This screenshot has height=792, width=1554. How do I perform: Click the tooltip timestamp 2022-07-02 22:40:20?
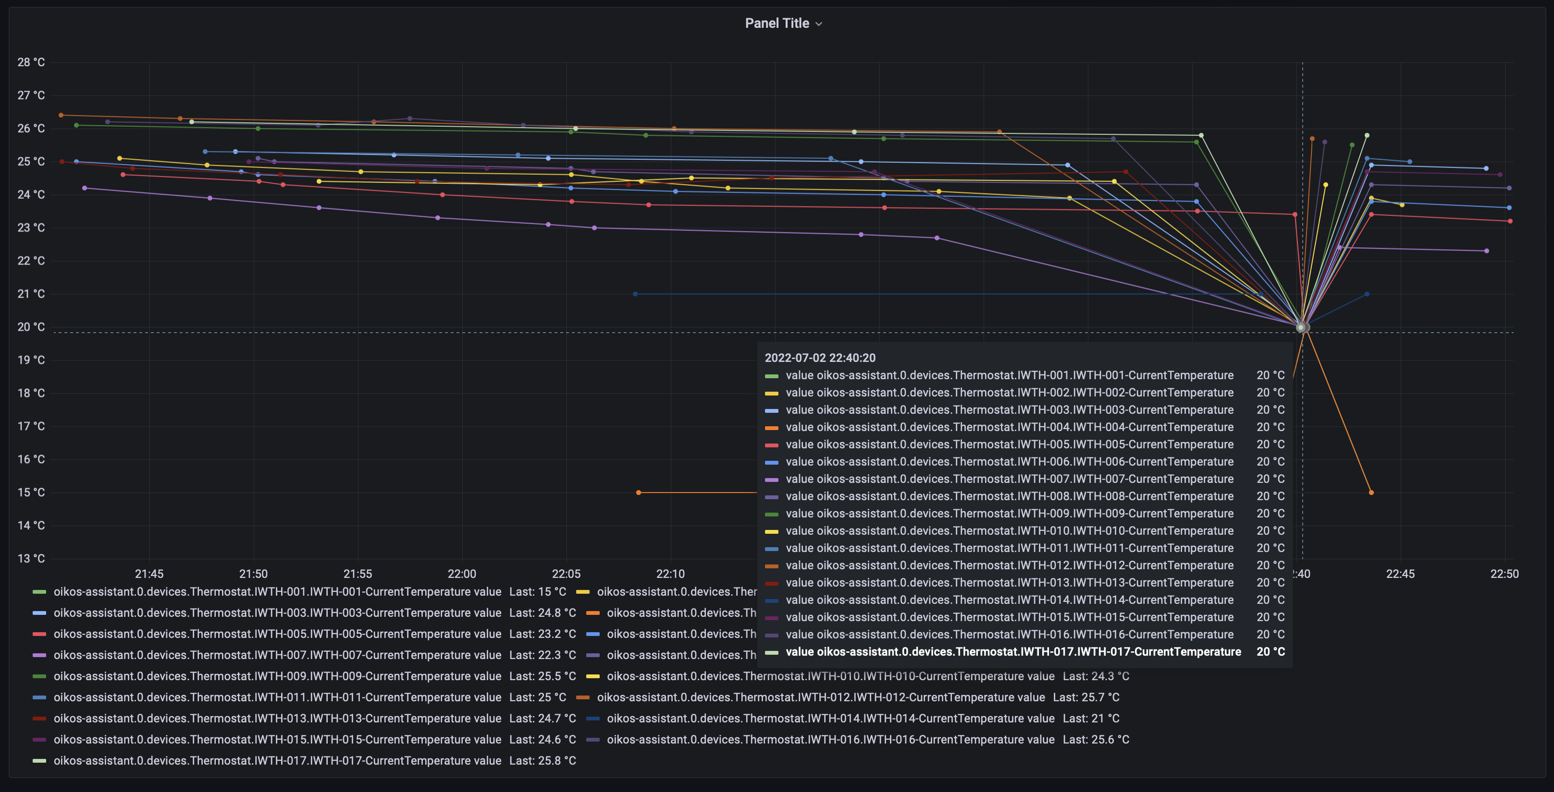tap(820, 358)
